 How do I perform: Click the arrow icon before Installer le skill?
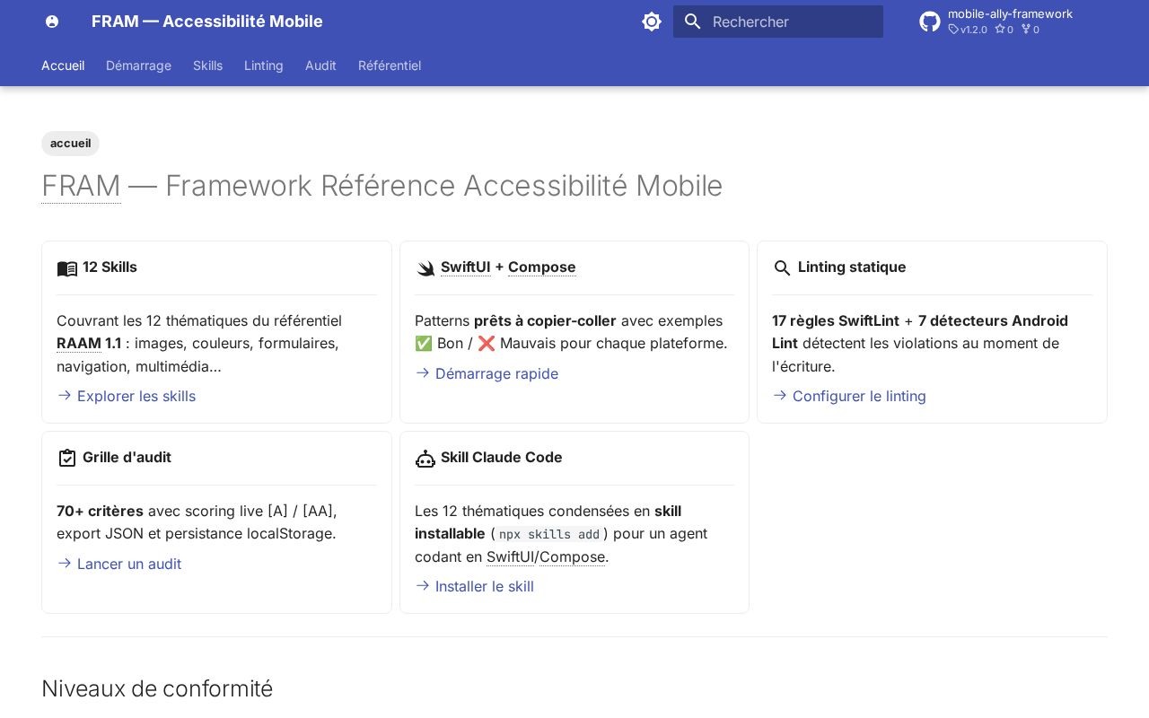423,585
